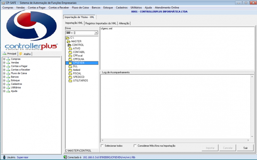
Task: Click the CPFiscal folder icon
Action: [70, 56]
